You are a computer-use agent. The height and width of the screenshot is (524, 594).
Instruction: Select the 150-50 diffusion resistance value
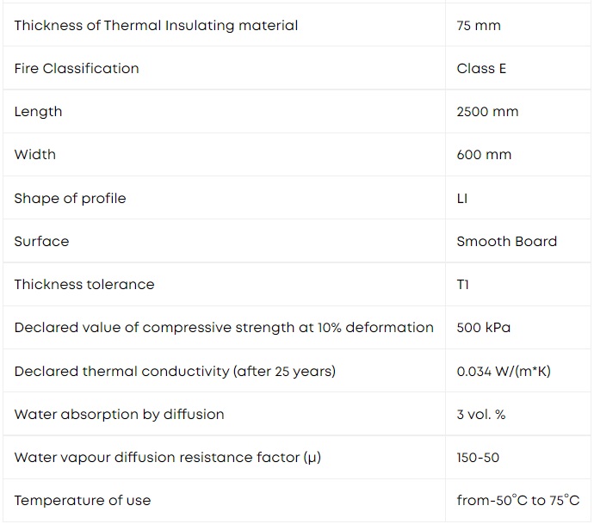478,458
